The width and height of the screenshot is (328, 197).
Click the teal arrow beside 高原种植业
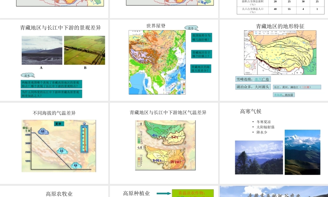164,193
